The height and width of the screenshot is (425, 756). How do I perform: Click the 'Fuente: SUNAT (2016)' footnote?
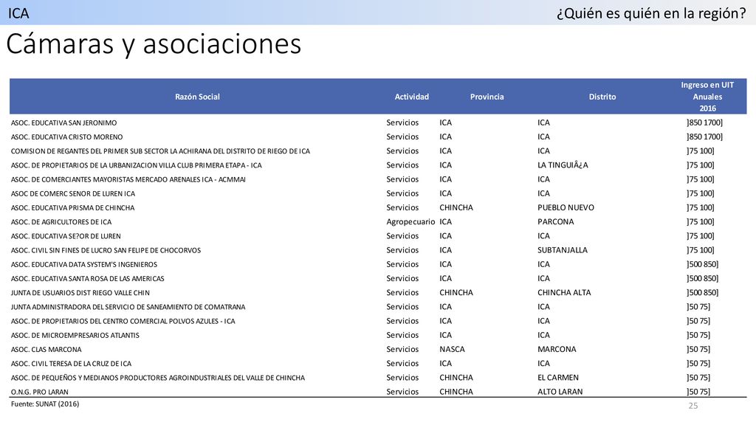pos(45,404)
